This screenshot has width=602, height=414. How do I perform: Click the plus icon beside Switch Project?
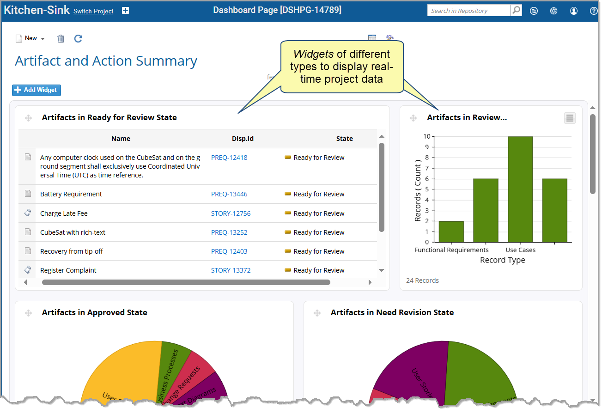(125, 11)
